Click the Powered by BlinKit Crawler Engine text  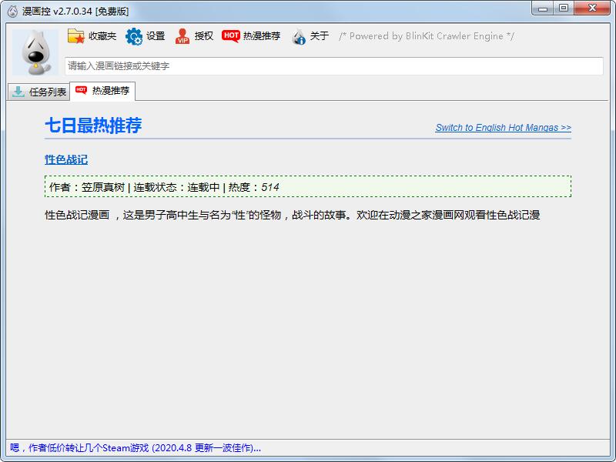[427, 36]
